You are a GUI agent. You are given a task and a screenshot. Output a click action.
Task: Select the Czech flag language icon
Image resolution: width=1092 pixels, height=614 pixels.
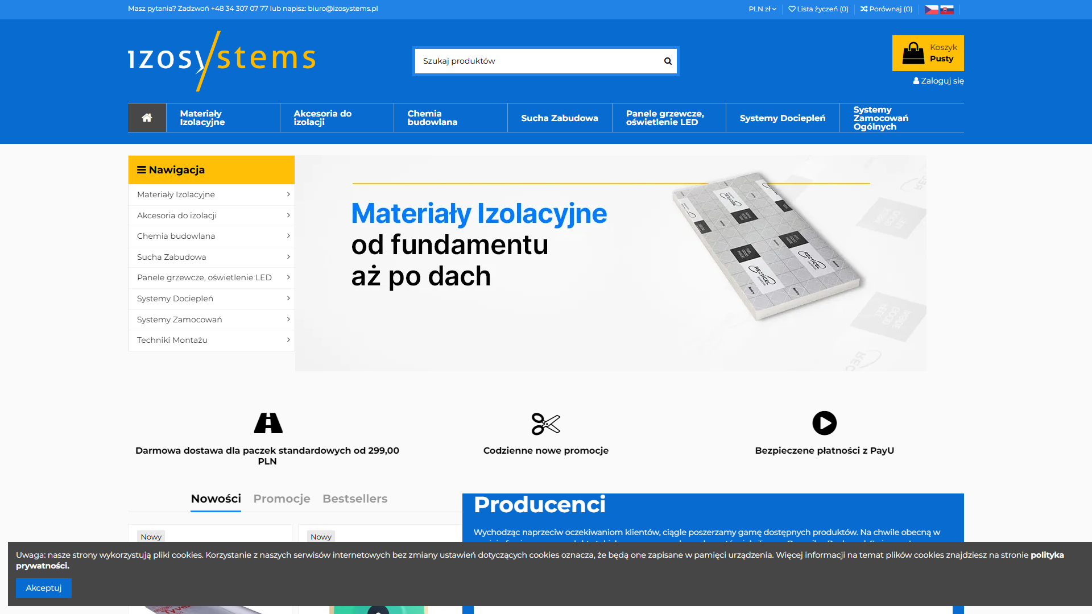tap(931, 9)
